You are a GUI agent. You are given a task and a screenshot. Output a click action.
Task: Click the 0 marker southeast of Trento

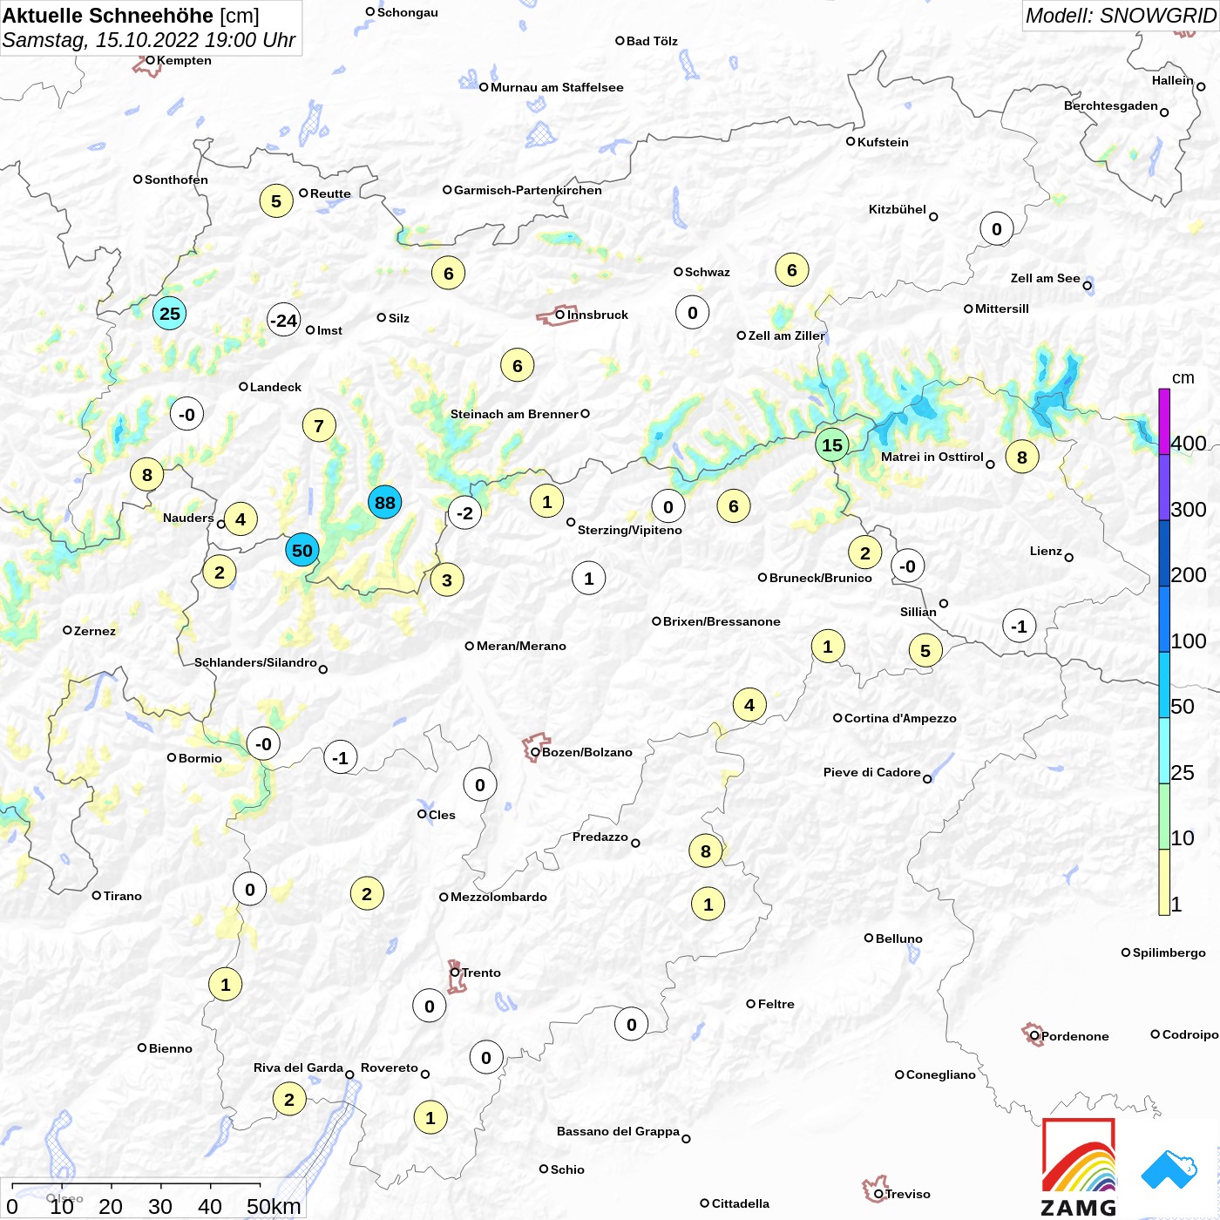486,1057
